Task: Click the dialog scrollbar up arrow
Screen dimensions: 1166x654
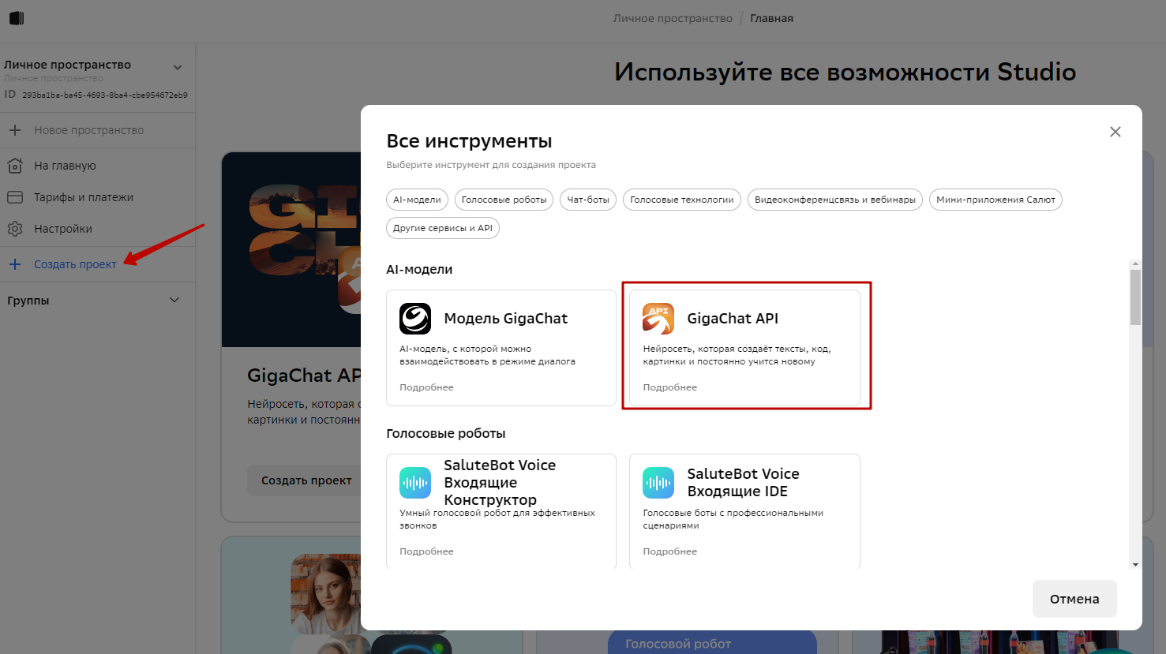Action: pyautogui.click(x=1135, y=263)
